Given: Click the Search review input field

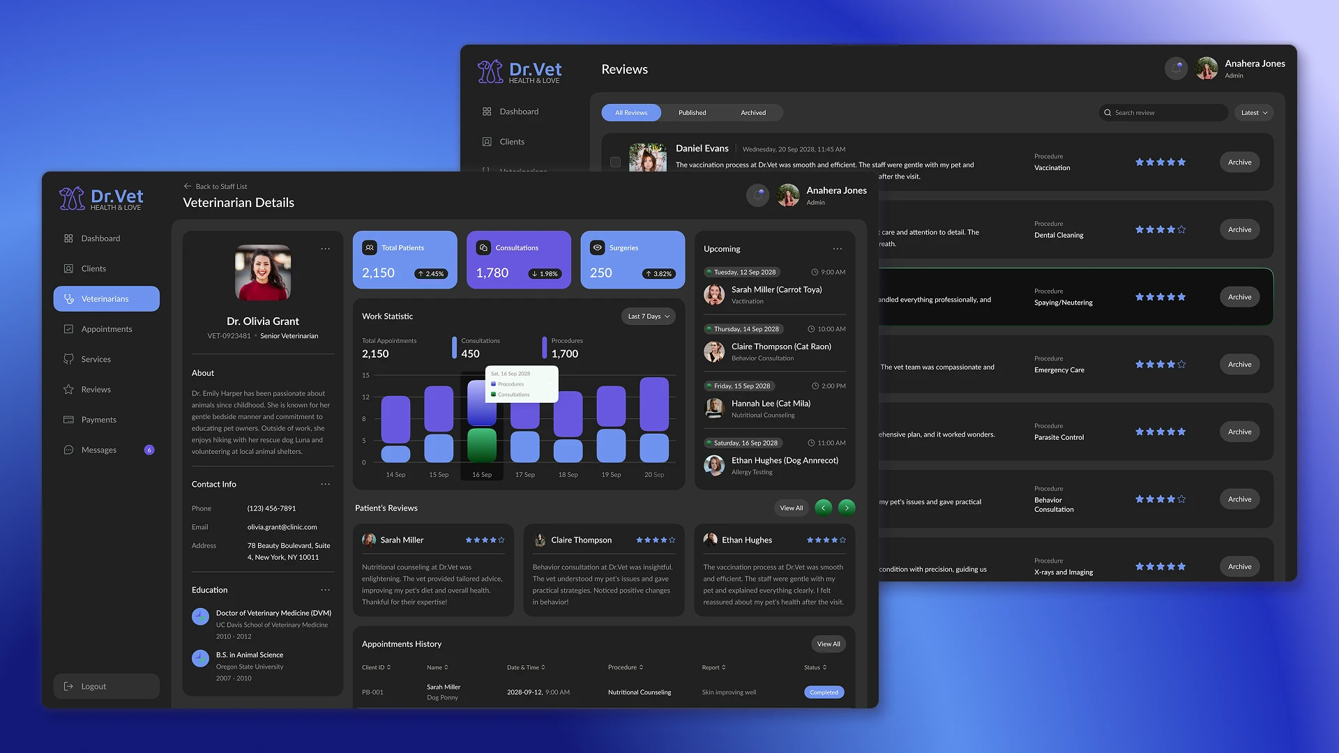Looking at the screenshot, I should point(1165,113).
